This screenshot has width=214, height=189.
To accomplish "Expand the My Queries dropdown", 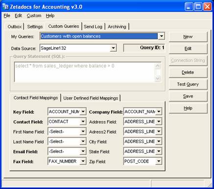I will [x=161, y=36].
